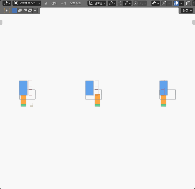195x189 pixels.
Task: Select the orange block in left group
Action: tap(23, 100)
